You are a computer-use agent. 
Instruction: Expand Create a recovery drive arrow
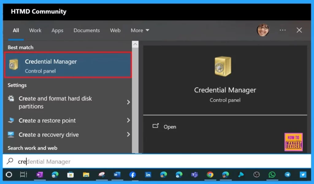(128, 134)
